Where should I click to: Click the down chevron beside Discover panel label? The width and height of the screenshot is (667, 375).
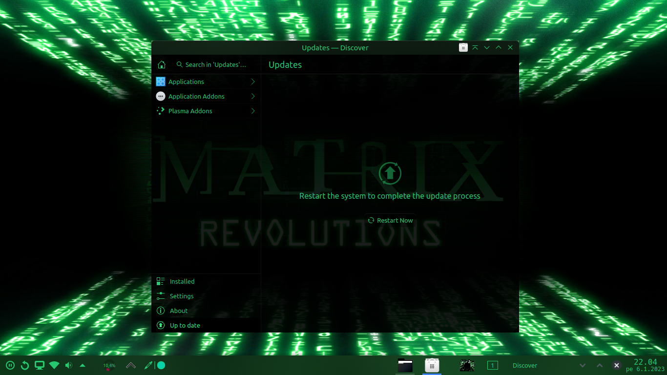(x=583, y=365)
